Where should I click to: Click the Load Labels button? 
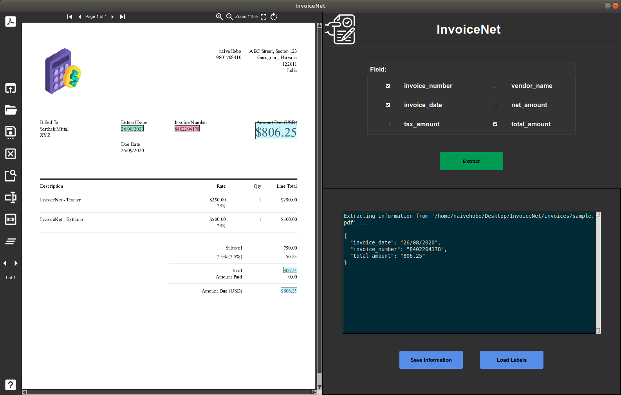(x=512, y=360)
